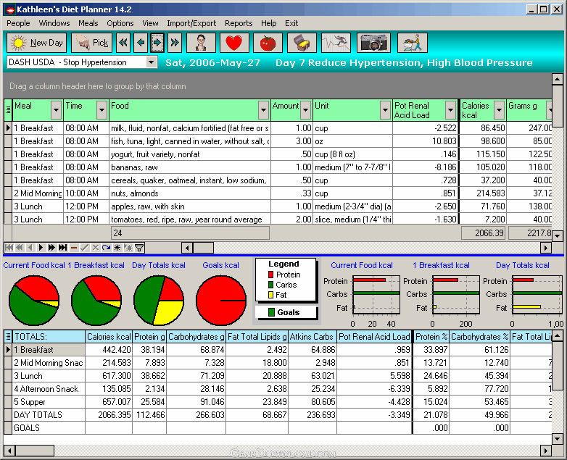Open the View menu
567x460 pixels.
coord(150,23)
